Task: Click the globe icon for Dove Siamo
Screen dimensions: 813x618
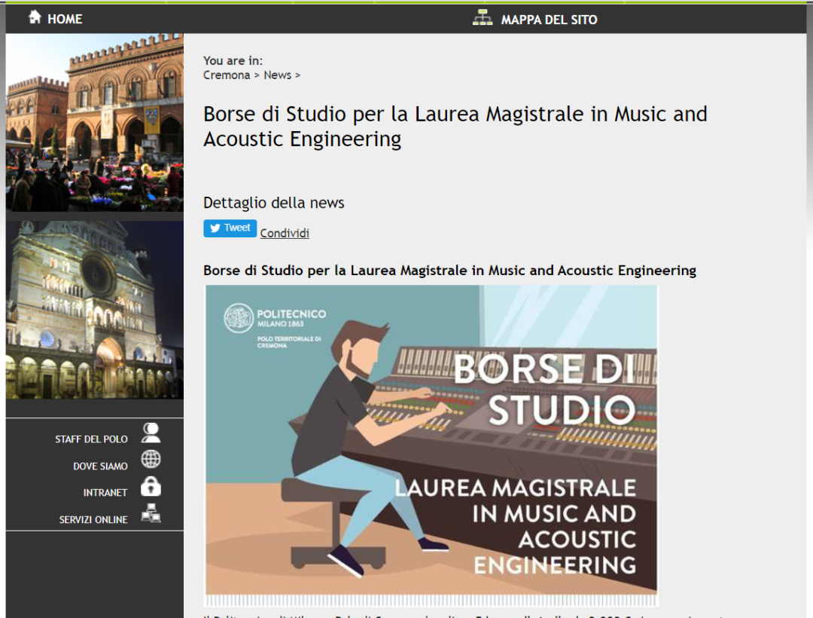Action: pyautogui.click(x=151, y=459)
